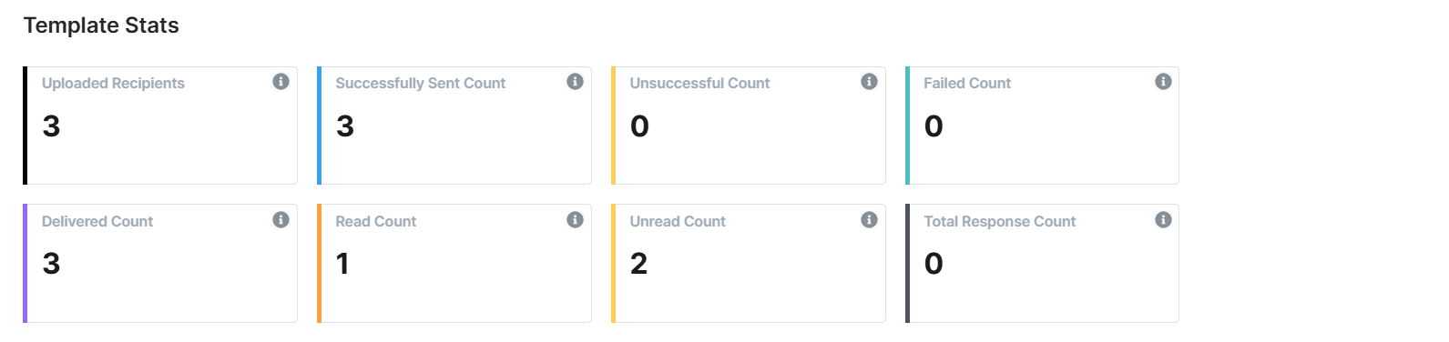1449x342 pixels.
Task: Click info icon beside Unread Count
Action: coord(869,220)
